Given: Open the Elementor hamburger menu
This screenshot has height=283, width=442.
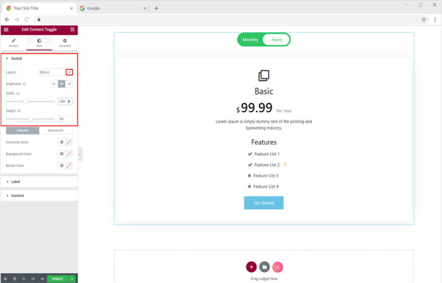Looking at the screenshot, I should 6,29.
